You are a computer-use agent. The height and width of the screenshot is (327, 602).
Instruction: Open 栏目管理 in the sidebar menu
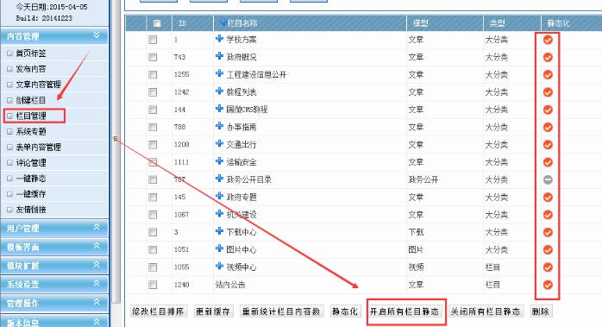pos(31,116)
